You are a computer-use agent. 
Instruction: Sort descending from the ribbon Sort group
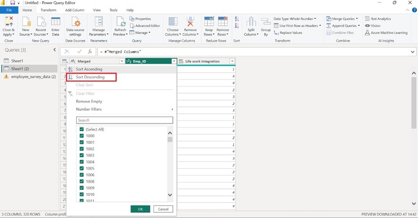coord(237,26)
